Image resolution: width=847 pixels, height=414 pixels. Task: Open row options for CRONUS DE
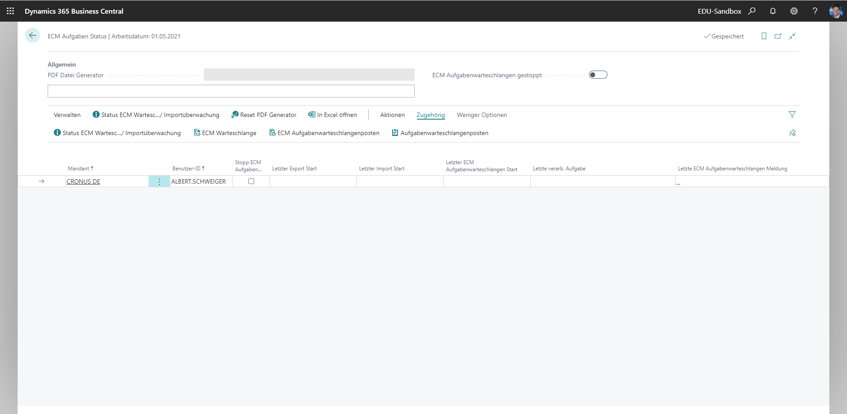click(x=159, y=181)
